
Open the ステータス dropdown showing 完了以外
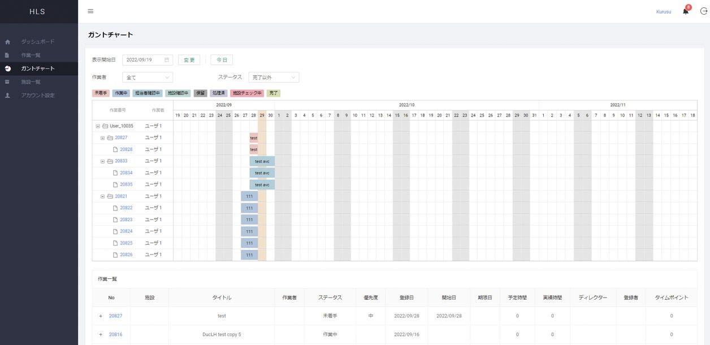[274, 77]
